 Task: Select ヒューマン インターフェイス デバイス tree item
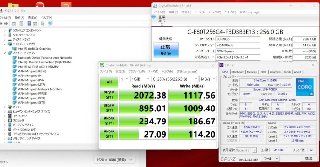[31, 111]
